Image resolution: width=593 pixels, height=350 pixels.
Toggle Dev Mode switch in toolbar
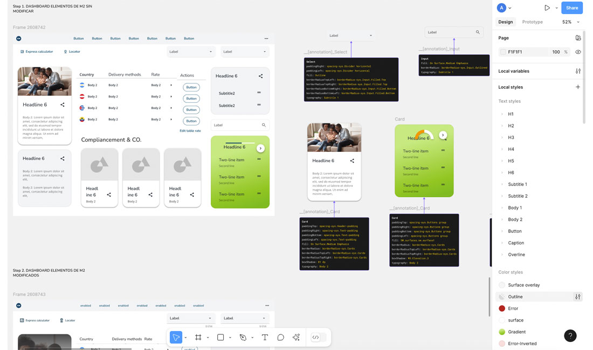click(318, 338)
